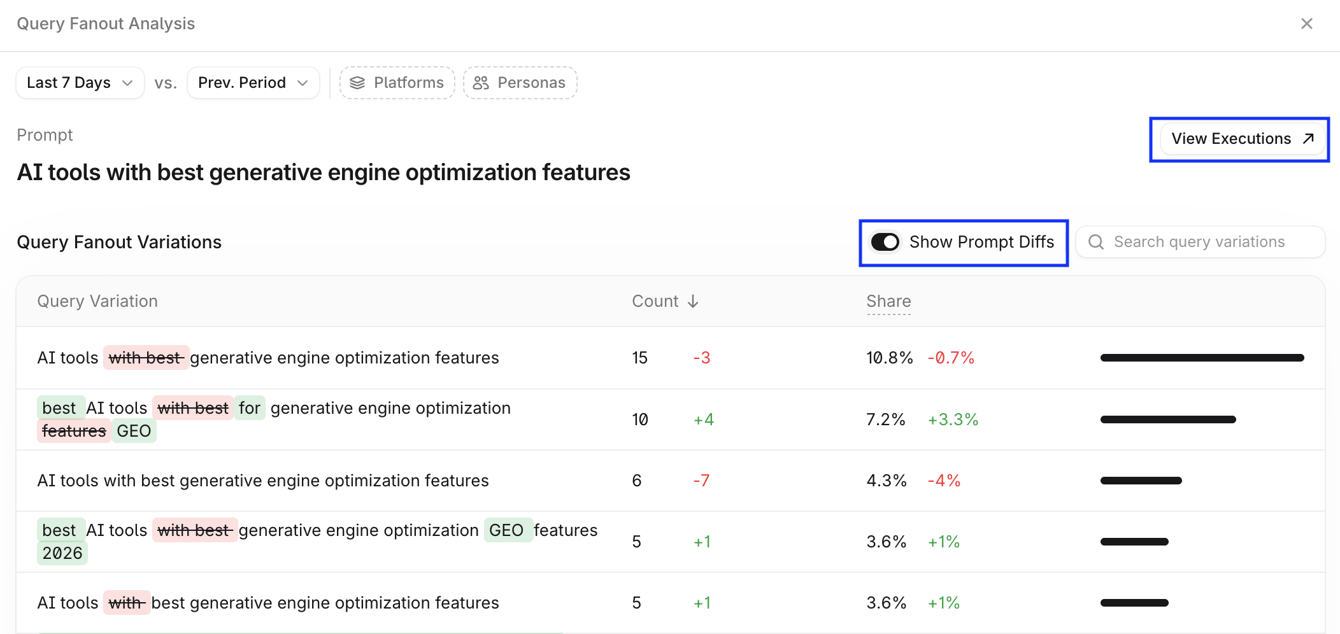
Task: Click the Share column header
Action: click(x=888, y=301)
